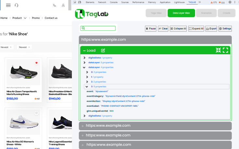Click the TagLab search input field
Viewport: 239px width, 149px height.
[98, 28]
